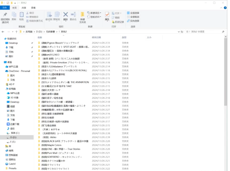The image size is (230, 171).
Task: Expand address bar history dropdown arrow
Action: click(179, 32)
